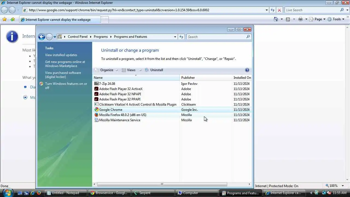This screenshot has width=350, height=197.
Task: Sort the program list by the Installed On column
Action: click(242, 78)
